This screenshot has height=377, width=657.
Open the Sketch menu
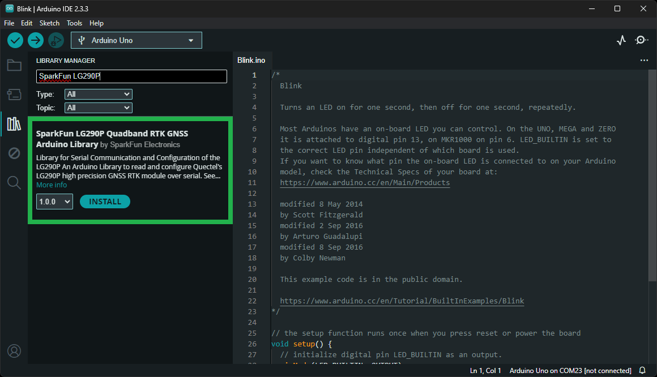(49, 23)
